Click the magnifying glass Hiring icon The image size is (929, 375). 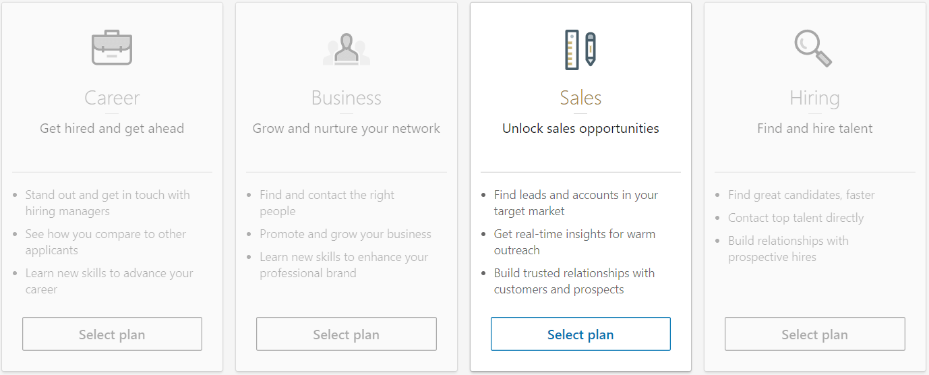(x=813, y=49)
